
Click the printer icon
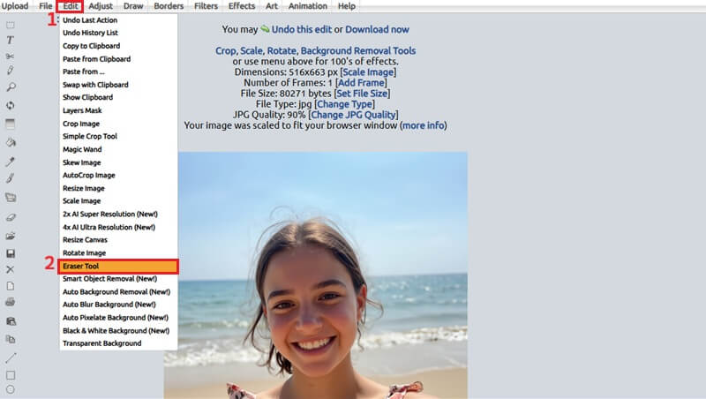point(11,302)
